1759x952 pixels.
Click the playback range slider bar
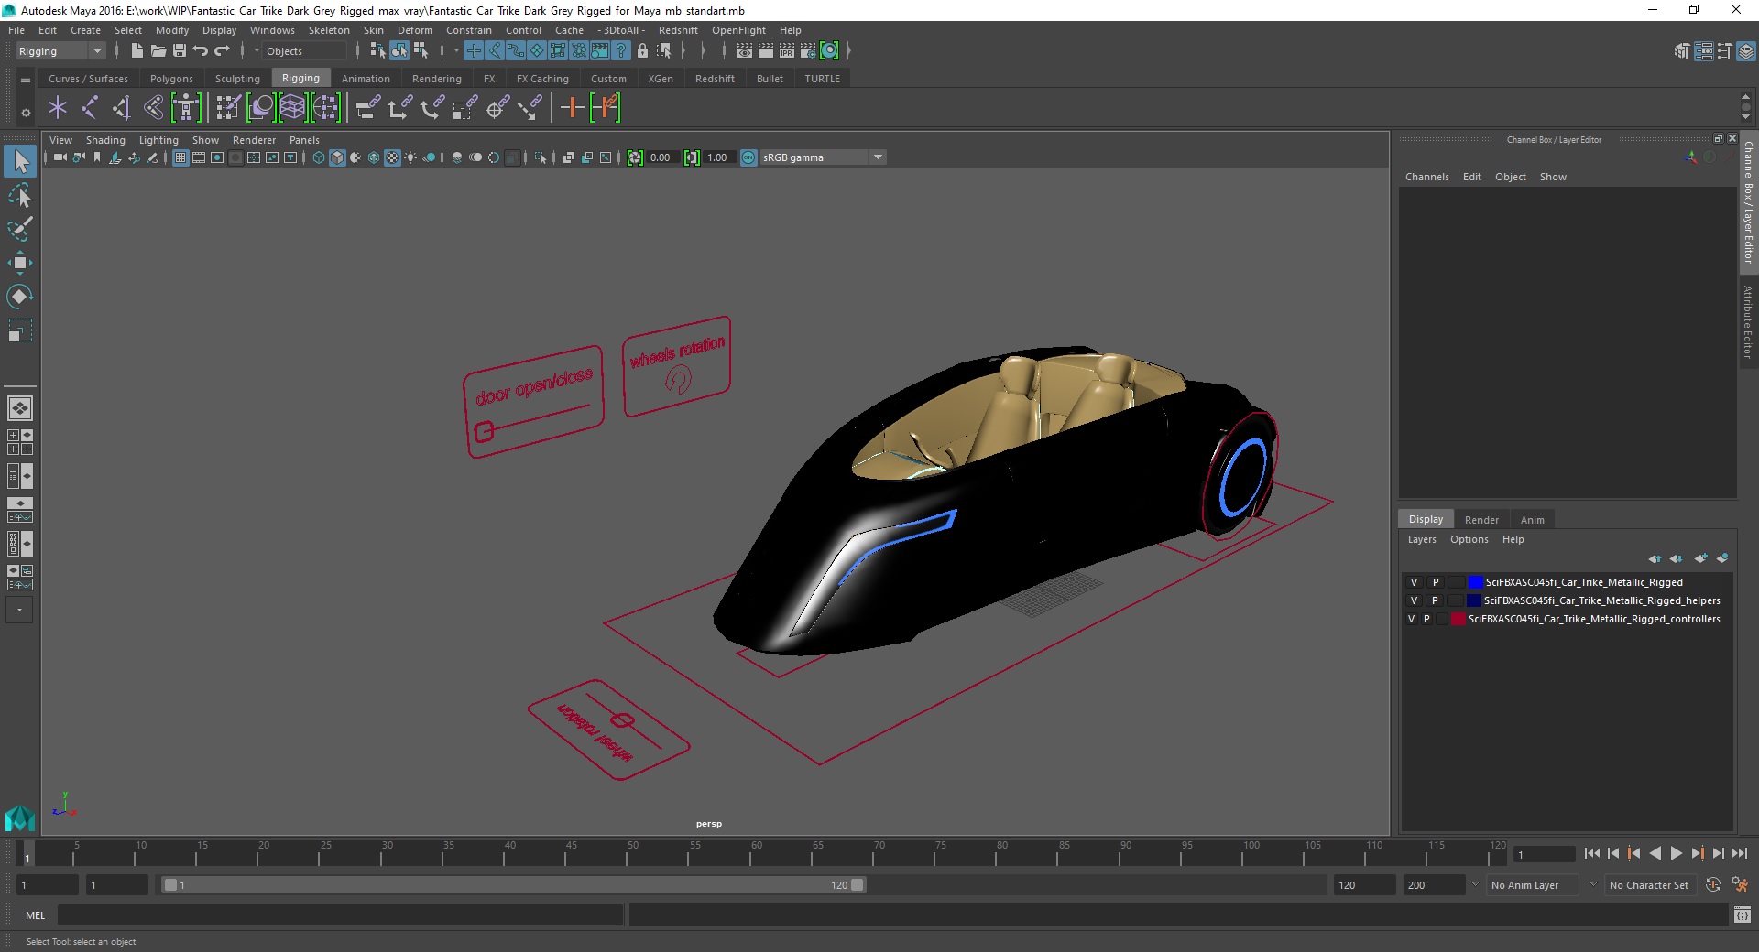point(513,885)
